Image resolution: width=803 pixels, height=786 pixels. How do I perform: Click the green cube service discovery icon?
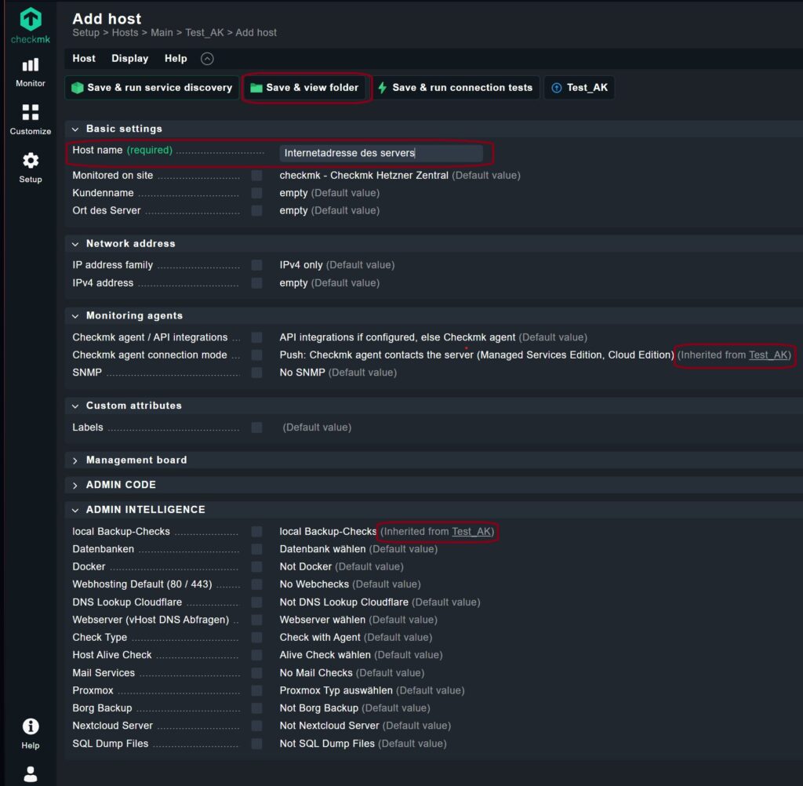(x=78, y=88)
